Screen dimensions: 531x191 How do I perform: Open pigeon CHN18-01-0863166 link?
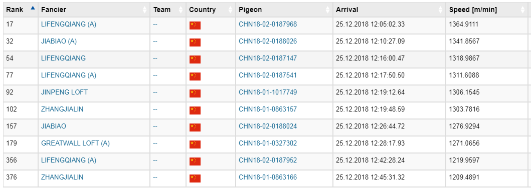pos(268,177)
